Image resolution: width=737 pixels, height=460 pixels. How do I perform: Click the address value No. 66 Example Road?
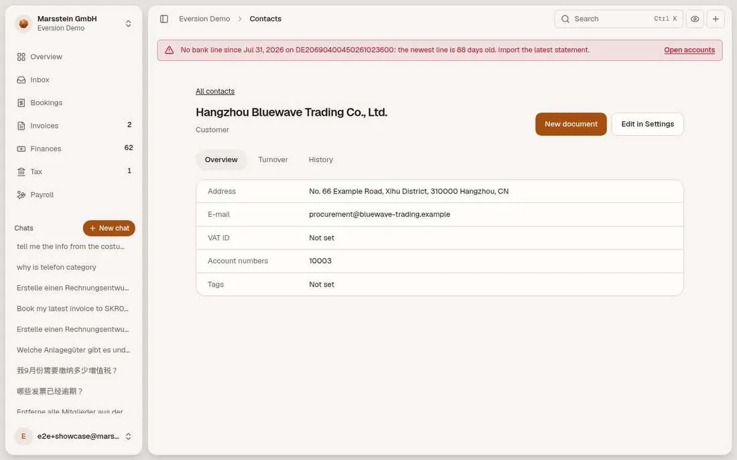pos(409,191)
